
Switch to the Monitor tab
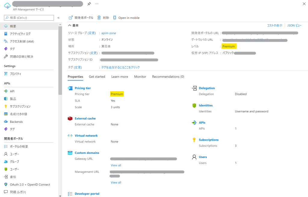[140, 77]
